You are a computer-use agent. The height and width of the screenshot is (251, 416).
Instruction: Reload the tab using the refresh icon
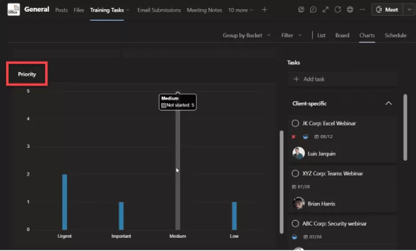[338, 10]
